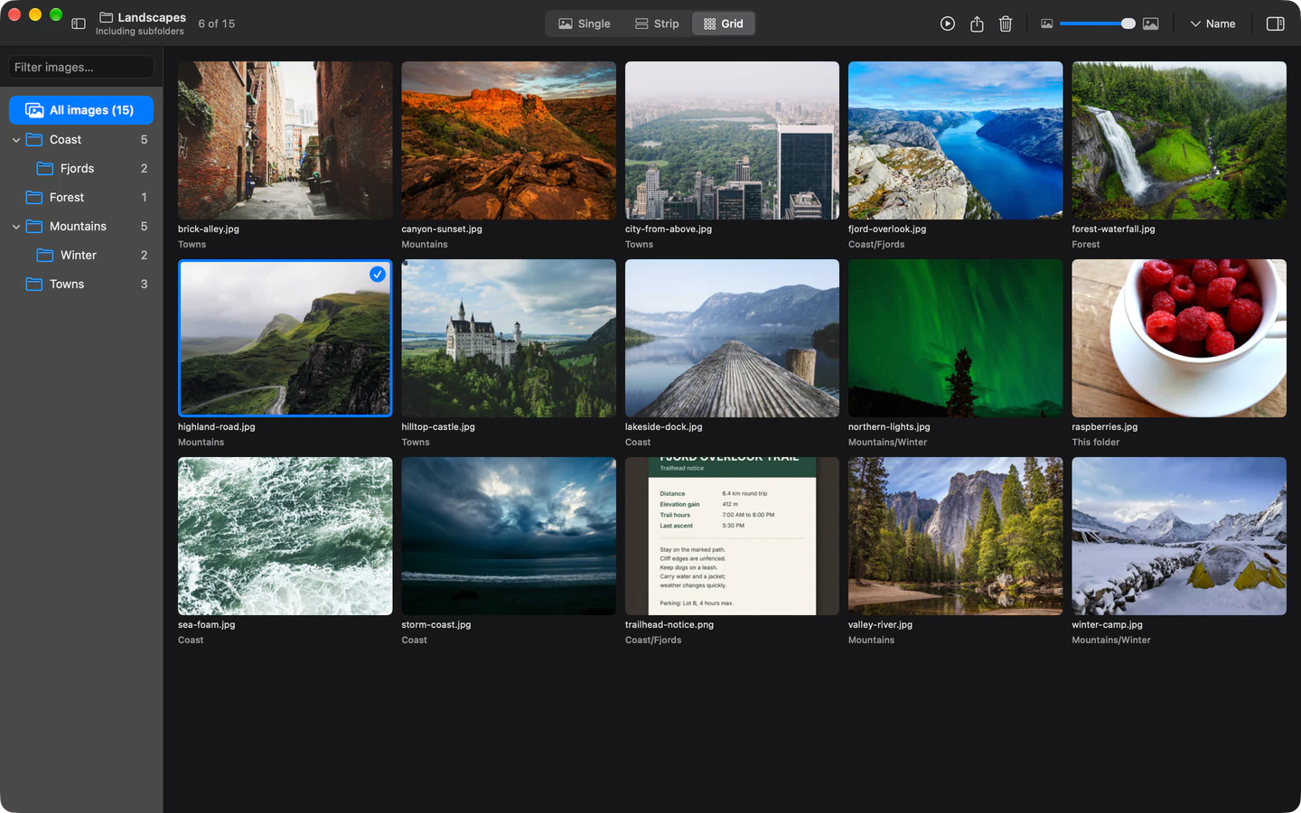Click the trash delete icon
Image resolution: width=1301 pixels, height=813 pixels.
tap(1006, 23)
